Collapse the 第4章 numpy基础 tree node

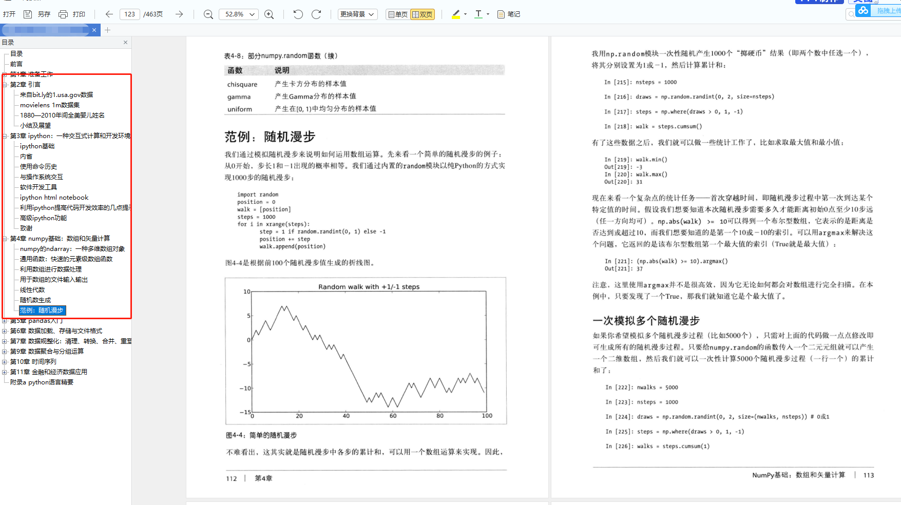pyautogui.click(x=5, y=239)
